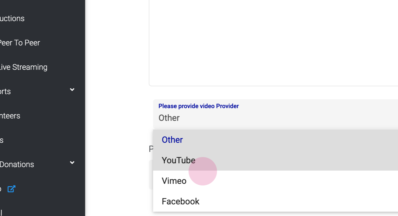Go to Peer To Peer in sidebar
This screenshot has height=216, width=398.
click(19, 43)
